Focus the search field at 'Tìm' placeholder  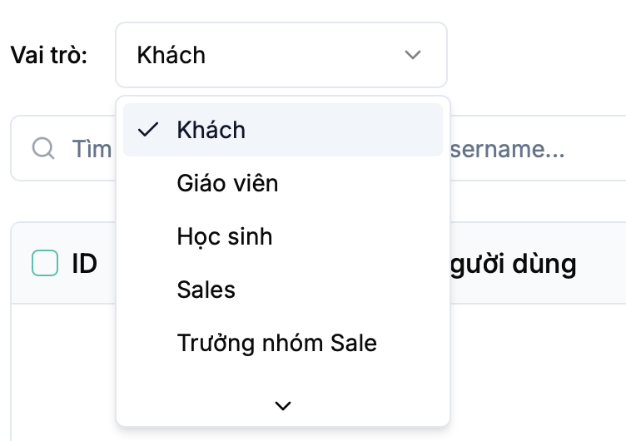pyautogui.click(x=92, y=149)
